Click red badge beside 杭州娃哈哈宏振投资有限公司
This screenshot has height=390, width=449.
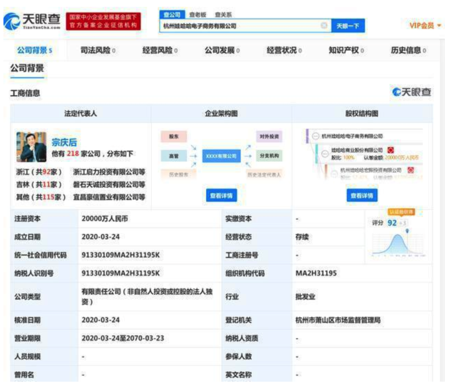(411, 170)
